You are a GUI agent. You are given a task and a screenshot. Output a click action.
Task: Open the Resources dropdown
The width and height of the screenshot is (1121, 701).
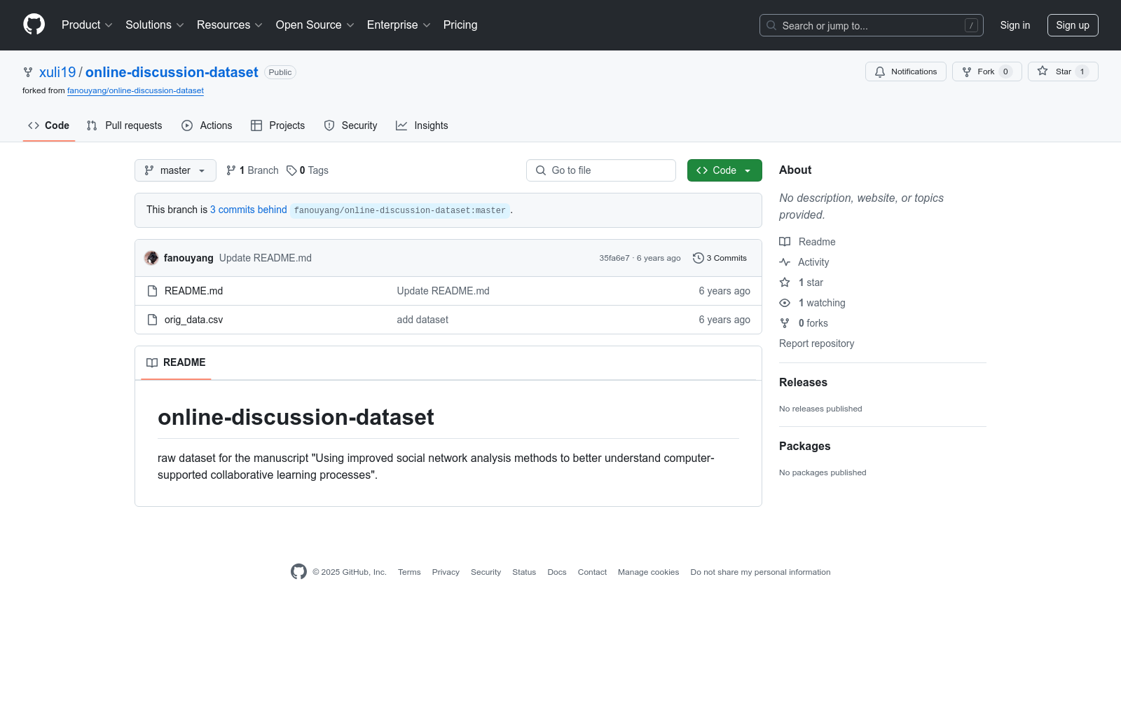(x=230, y=25)
